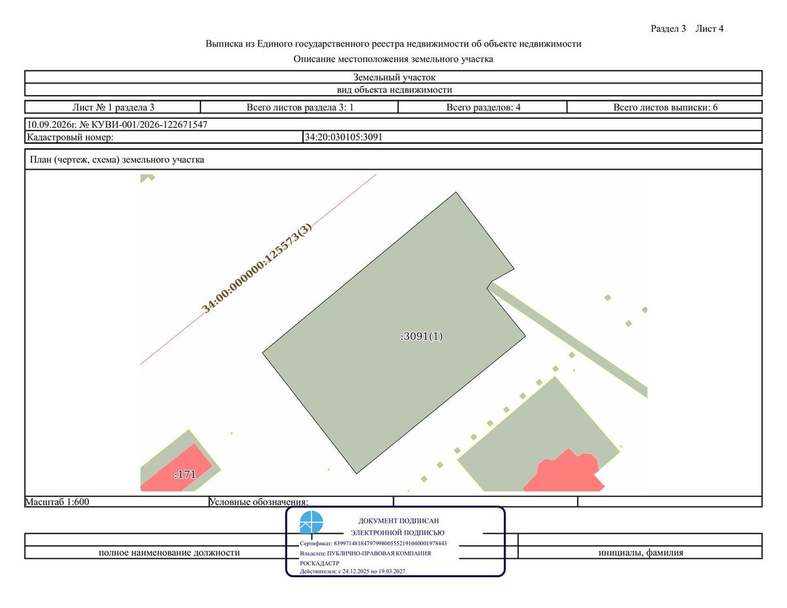This screenshot has height=608, width=787.
Task: Click the "Раздел 3 Лист 4" page header
Action: tap(687, 28)
